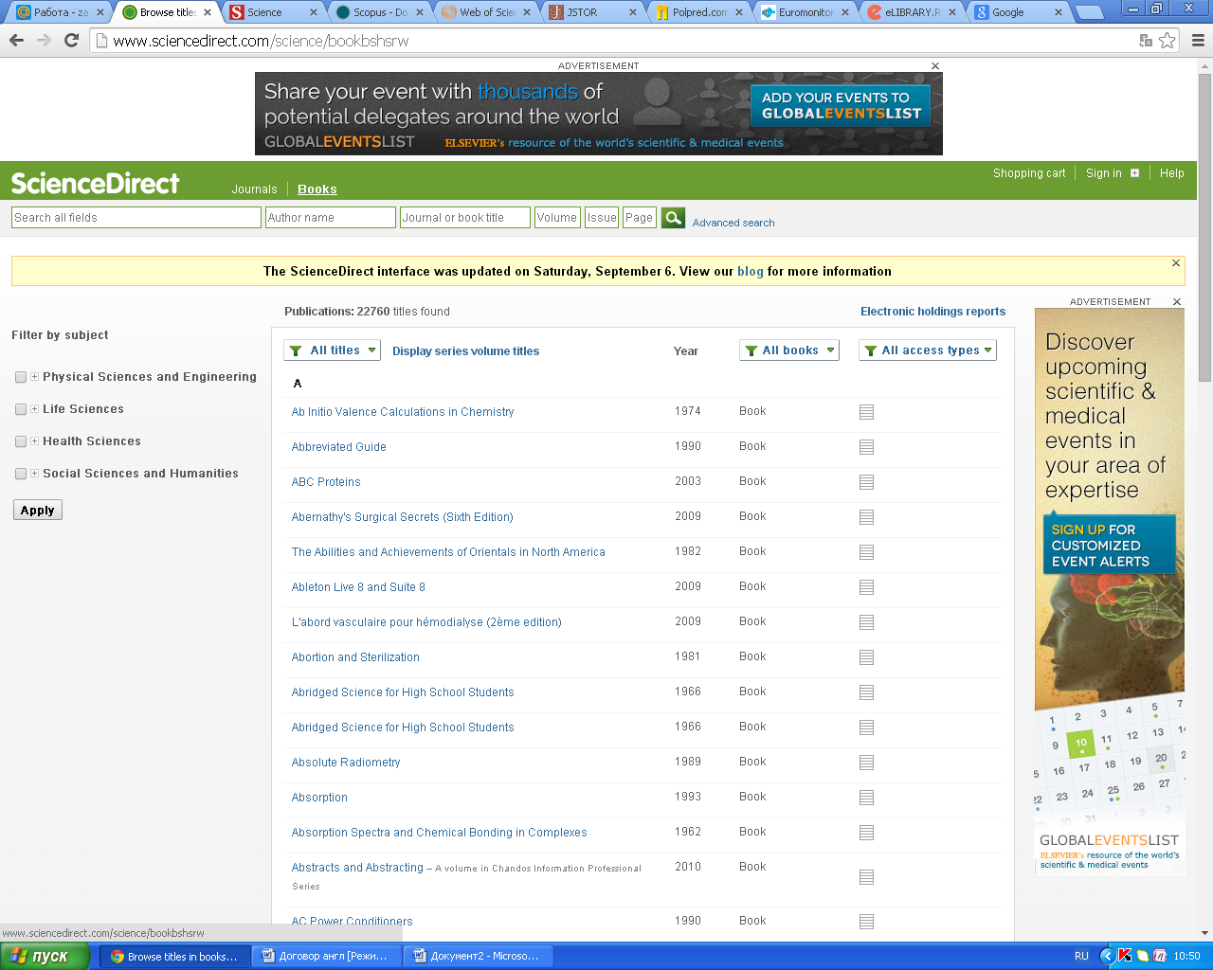Image resolution: width=1213 pixels, height=970 pixels.
Task: Click browser back arrow
Action: coord(16,40)
